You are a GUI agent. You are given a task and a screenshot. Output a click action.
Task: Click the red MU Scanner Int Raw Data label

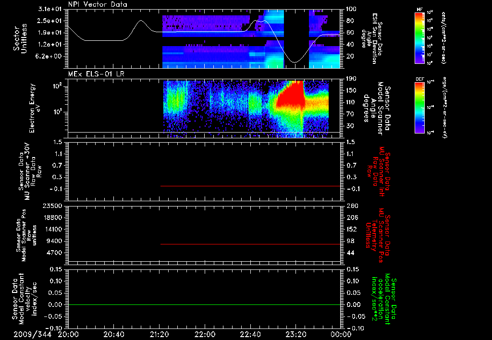(x=379, y=171)
